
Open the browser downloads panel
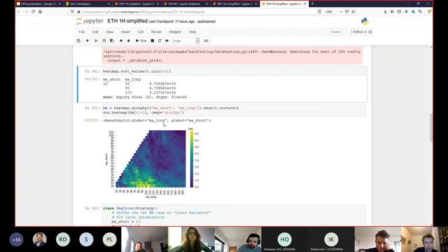385,12
